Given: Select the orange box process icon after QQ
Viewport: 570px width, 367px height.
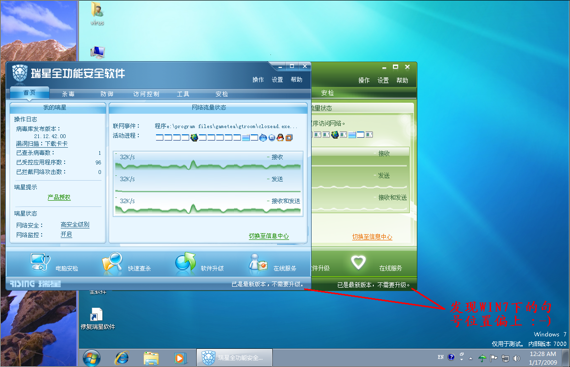Looking at the screenshot, I should point(289,138).
